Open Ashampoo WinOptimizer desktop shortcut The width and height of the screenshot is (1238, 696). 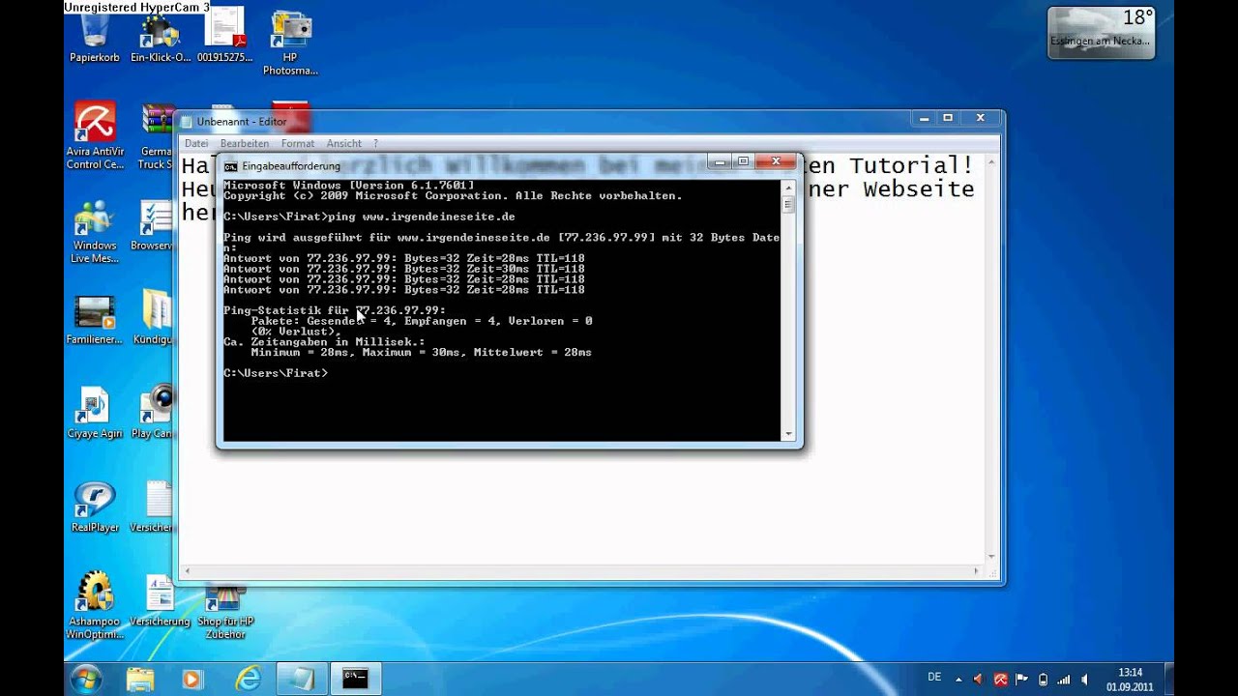point(95,606)
